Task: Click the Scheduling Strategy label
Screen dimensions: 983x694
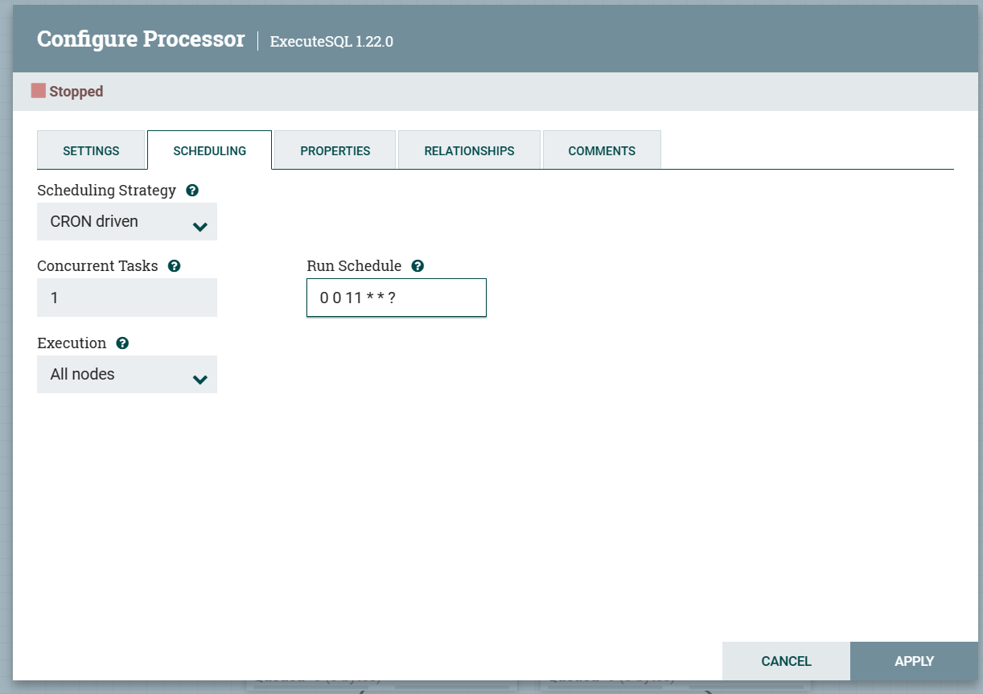Action: [107, 191]
